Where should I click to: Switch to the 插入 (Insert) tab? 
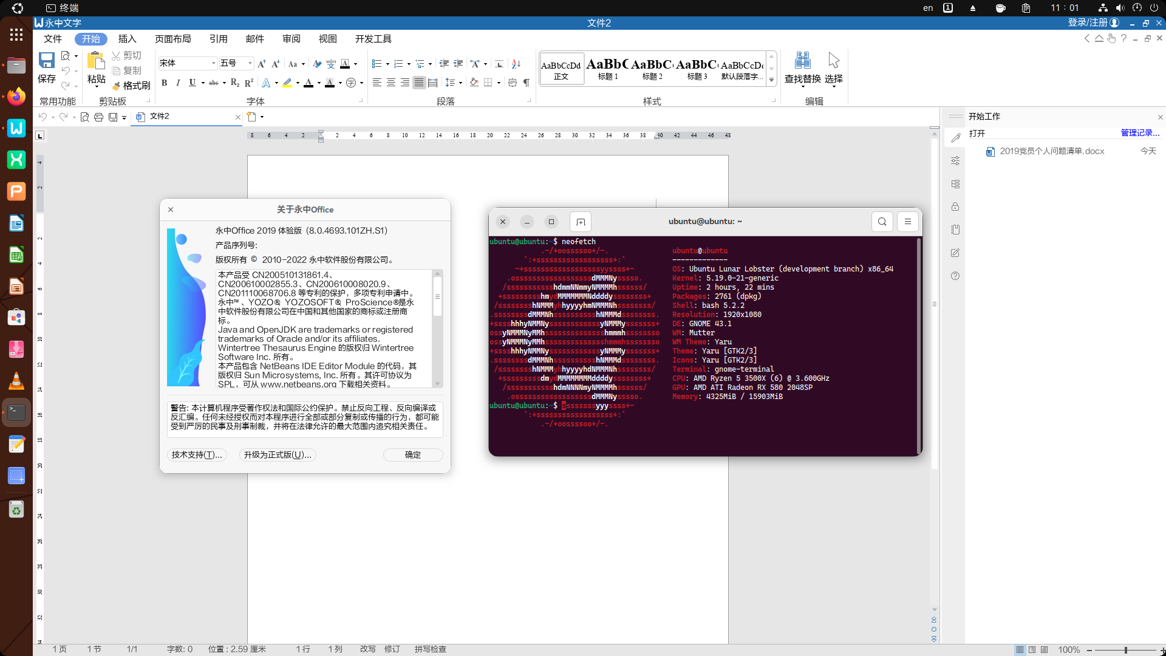pos(127,39)
